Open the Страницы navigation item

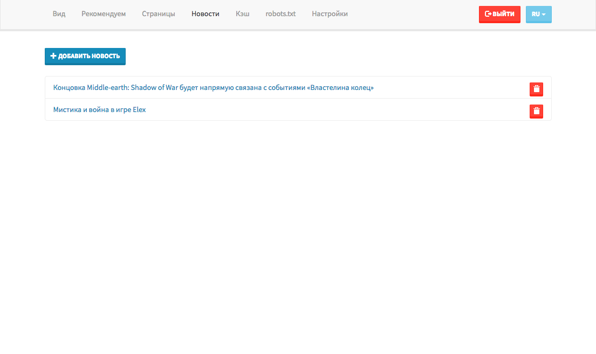coord(159,14)
